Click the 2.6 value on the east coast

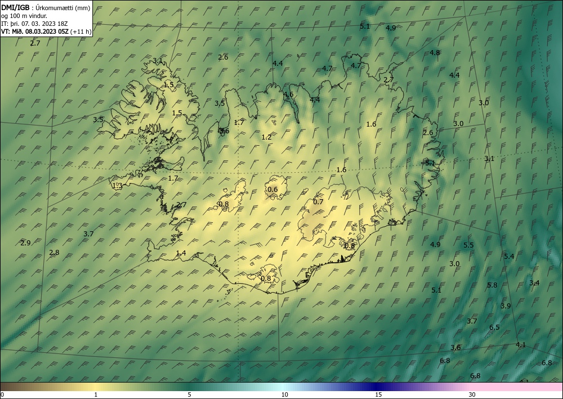428,133
